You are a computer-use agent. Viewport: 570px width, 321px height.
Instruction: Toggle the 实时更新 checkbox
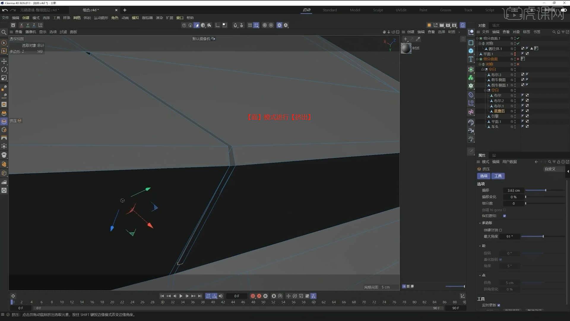[x=499, y=305]
